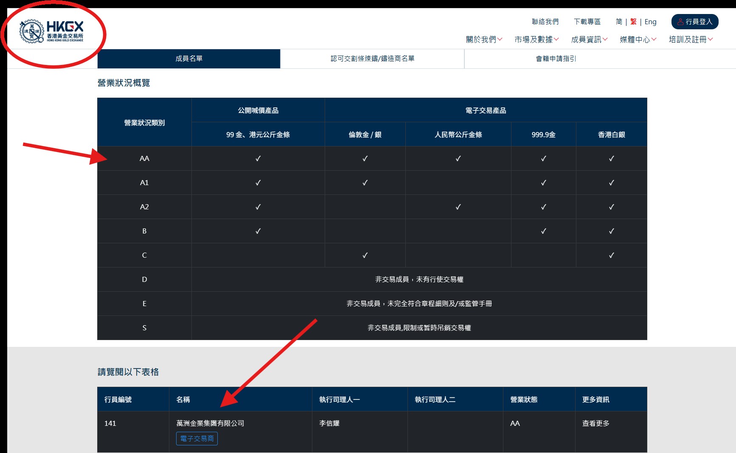
Task: Select the 認可交割條煉鑄/鑄造商名單 tab
Action: (372, 59)
